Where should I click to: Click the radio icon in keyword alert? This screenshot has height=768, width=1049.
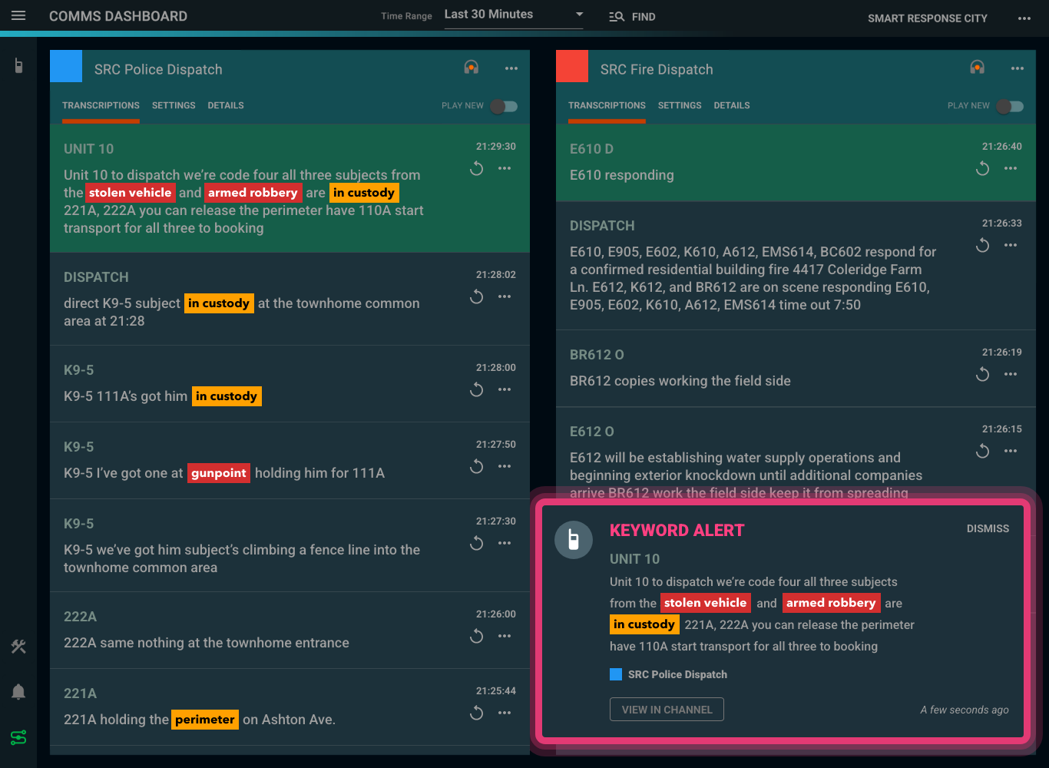coord(574,540)
